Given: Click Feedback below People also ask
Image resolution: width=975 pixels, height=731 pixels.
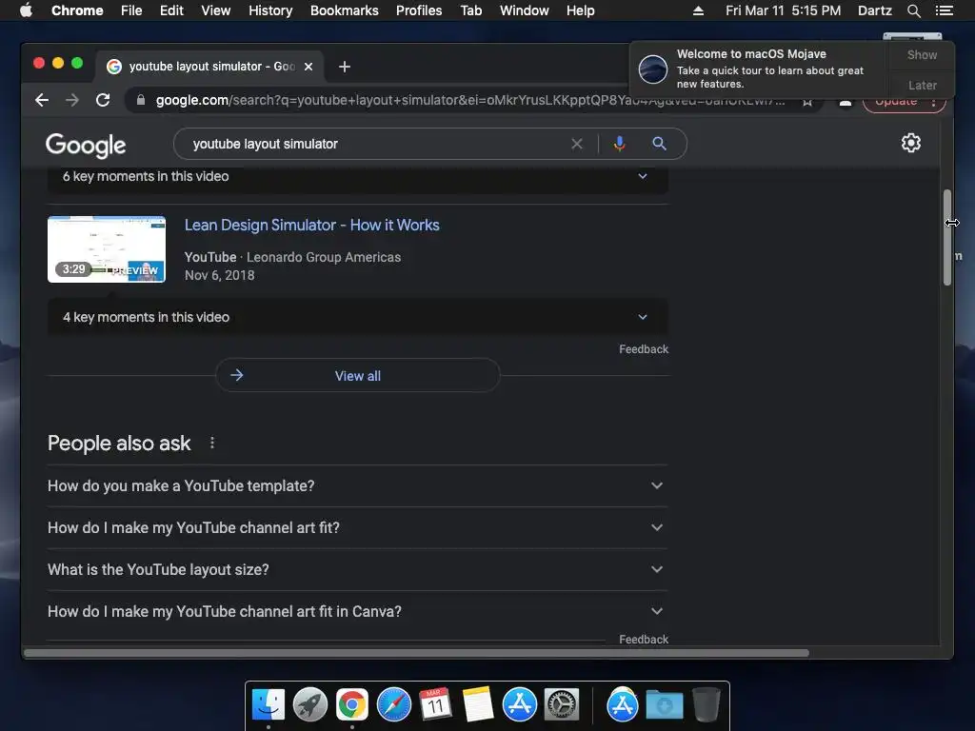Looking at the screenshot, I should click(644, 639).
